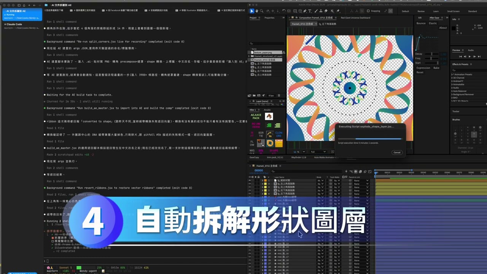Select the Type text tool
Image resolution: width=487 pixels, height=274 pixels.
(310, 11)
